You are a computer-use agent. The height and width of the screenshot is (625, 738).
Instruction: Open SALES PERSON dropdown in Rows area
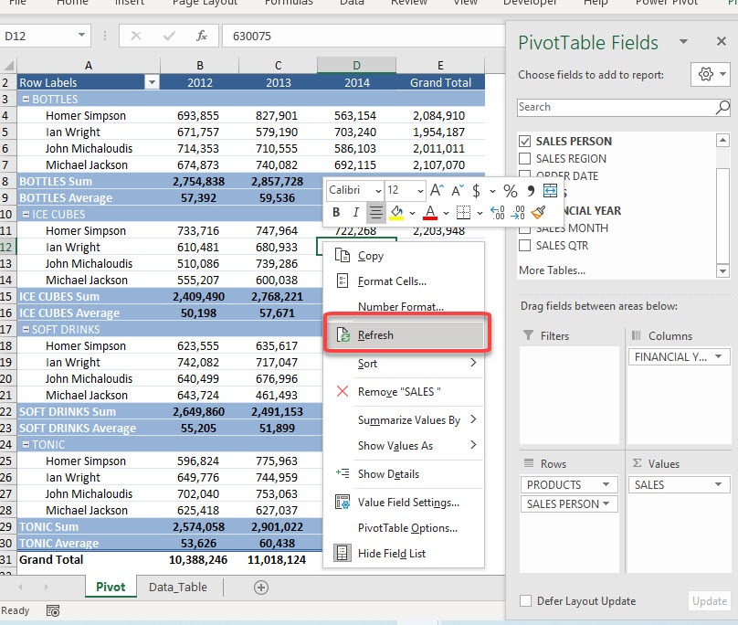pyautogui.click(x=606, y=503)
